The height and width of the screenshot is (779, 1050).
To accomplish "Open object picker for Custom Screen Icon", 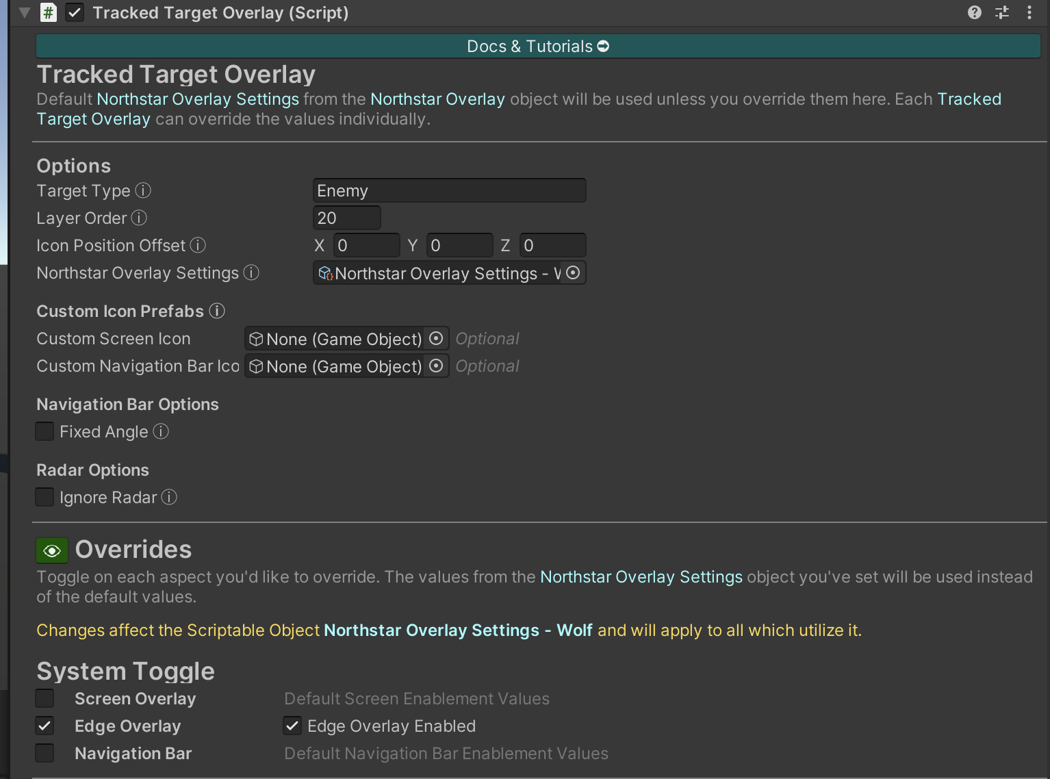I will pos(436,339).
